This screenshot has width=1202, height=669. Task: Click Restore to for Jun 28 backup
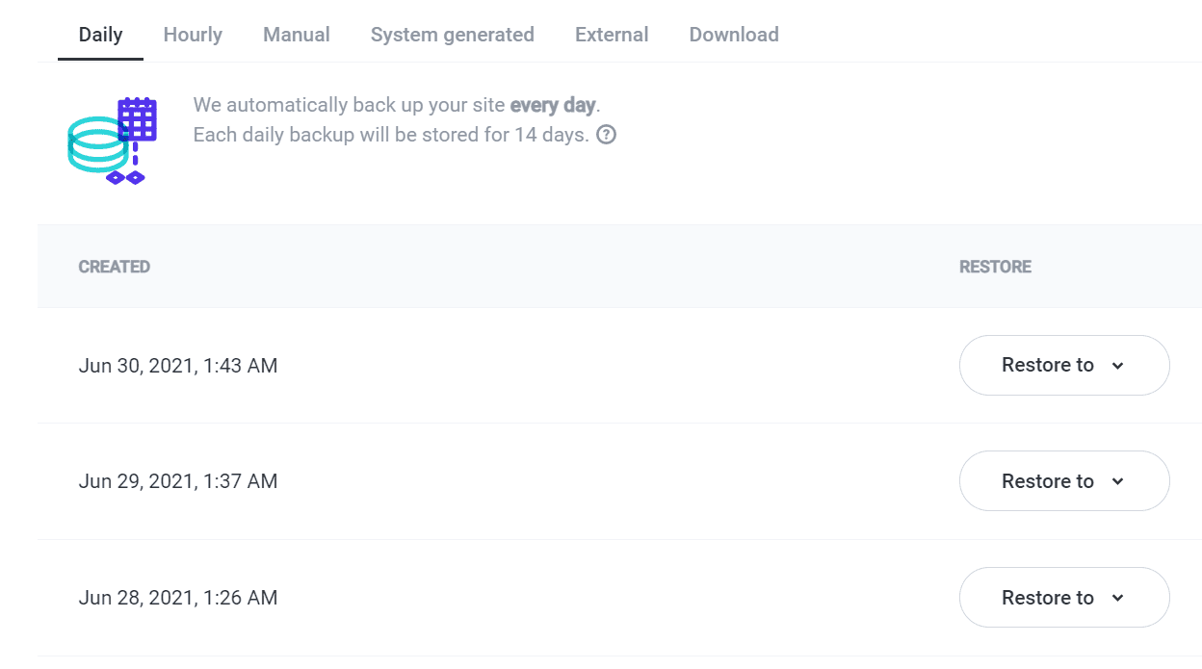(x=1064, y=598)
